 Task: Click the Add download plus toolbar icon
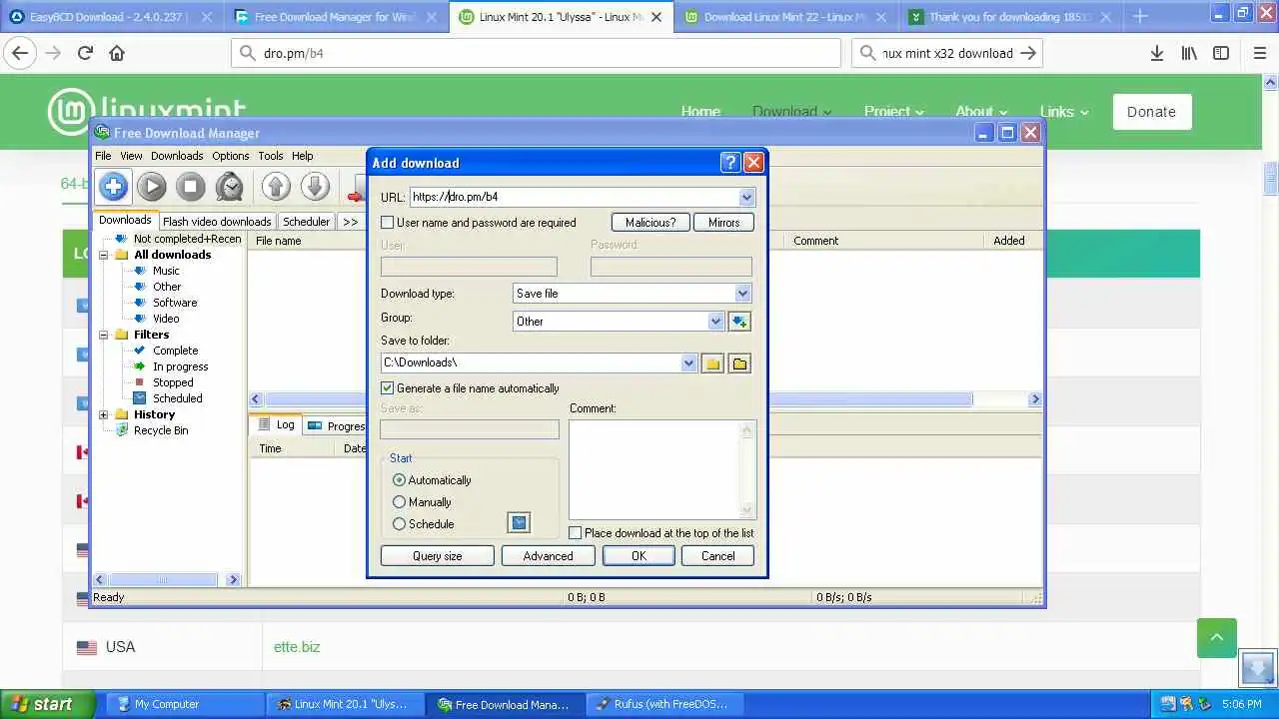(x=113, y=186)
